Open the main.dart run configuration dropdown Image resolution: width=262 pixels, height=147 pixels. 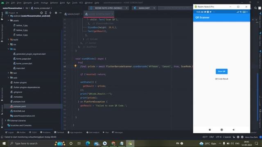(145, 8)
